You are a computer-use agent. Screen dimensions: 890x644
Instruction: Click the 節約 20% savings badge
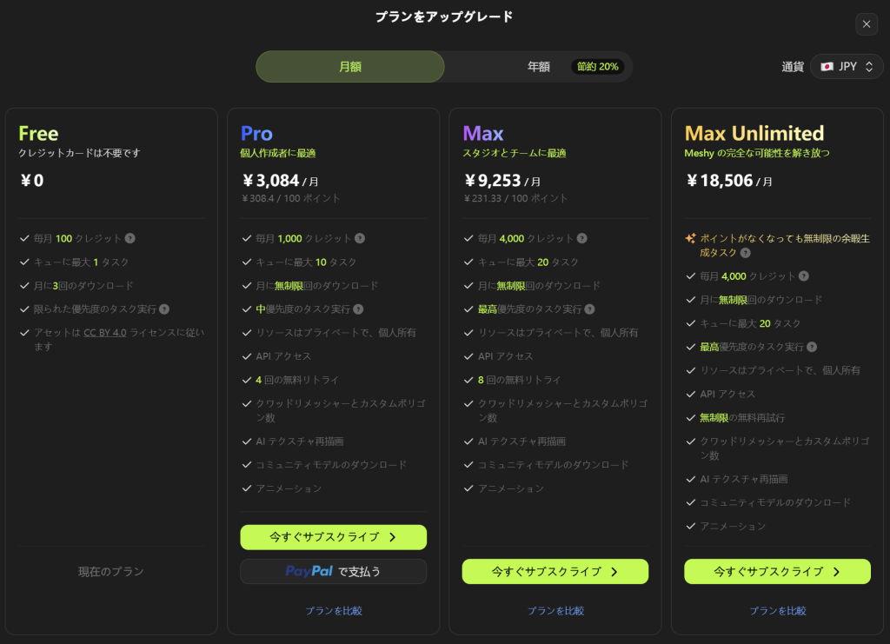[x=598, y=66]
